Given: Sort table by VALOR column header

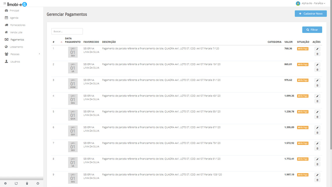Looking at the screenshot, I should tap(288, 42).
